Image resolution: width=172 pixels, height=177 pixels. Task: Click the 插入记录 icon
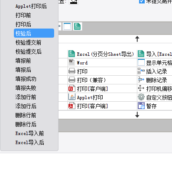[x=141, y=71]
